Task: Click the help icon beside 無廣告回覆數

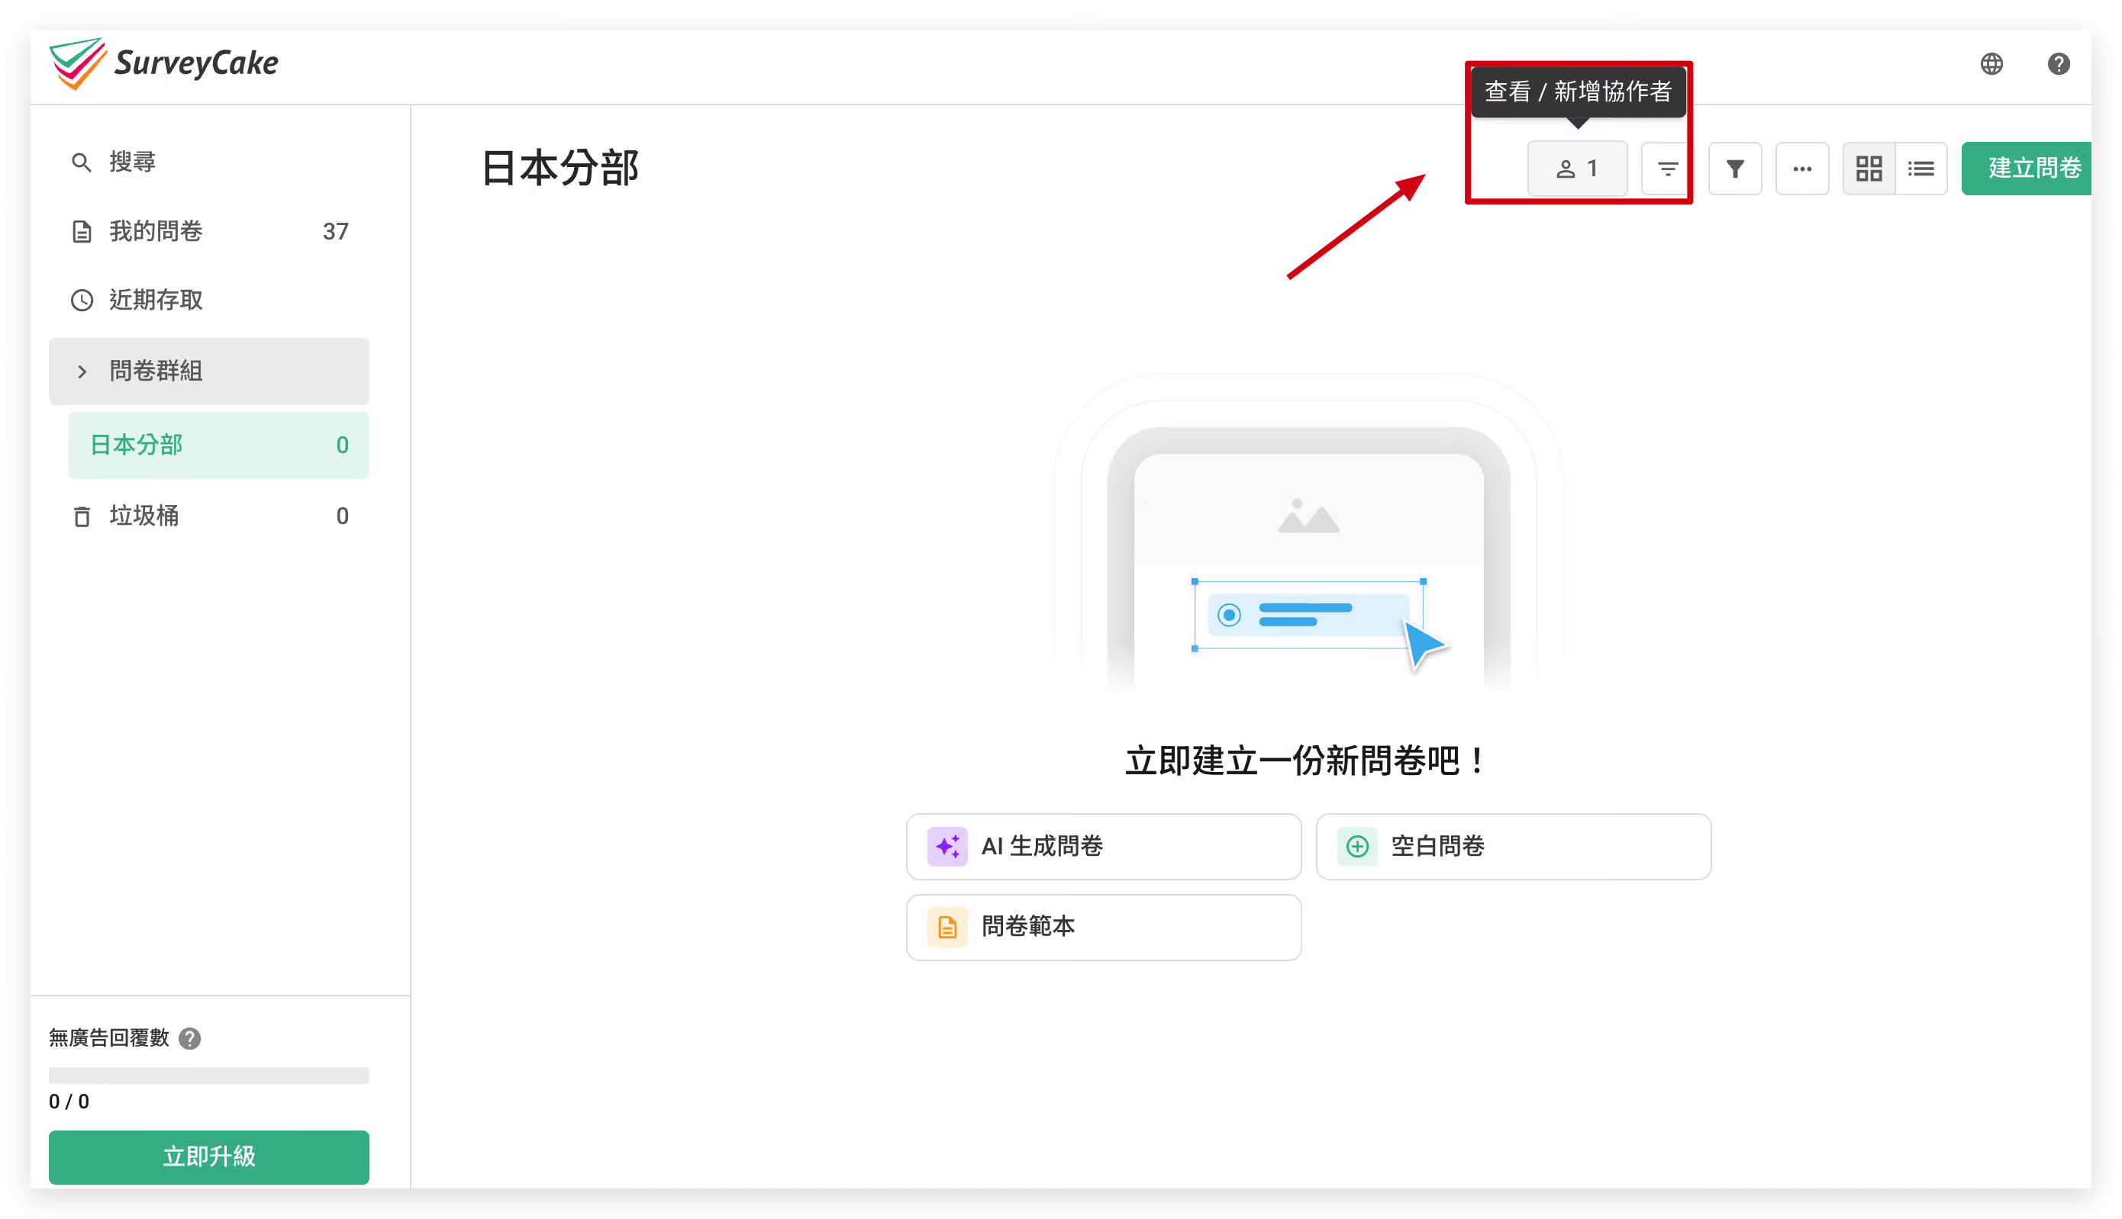Action: pyautogui.click(x=190, y=1038)
